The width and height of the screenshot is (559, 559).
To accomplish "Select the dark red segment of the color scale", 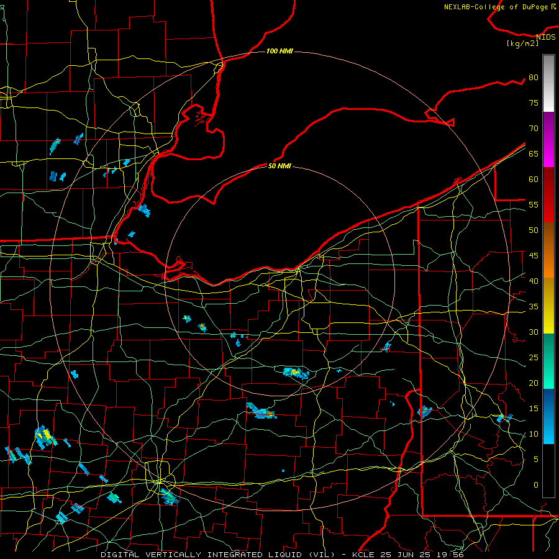I will point(548,195).
